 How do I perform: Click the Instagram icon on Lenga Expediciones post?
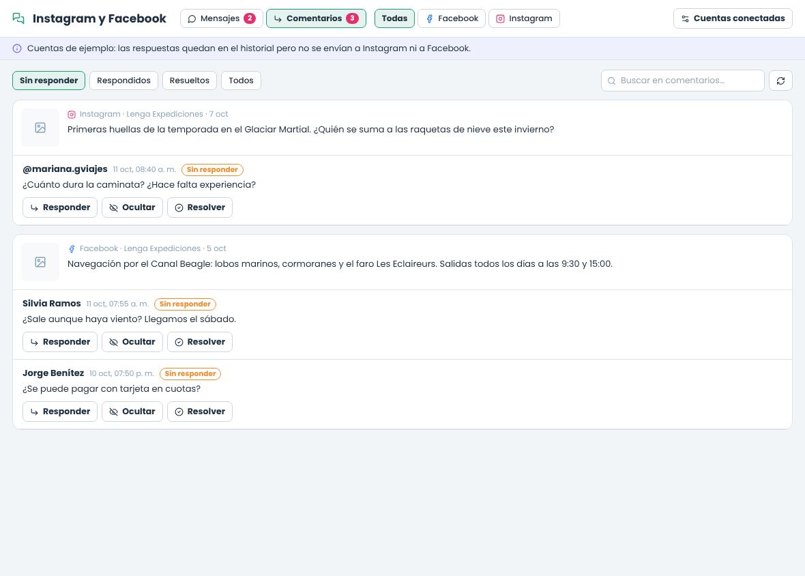click(x=72, y=115)
